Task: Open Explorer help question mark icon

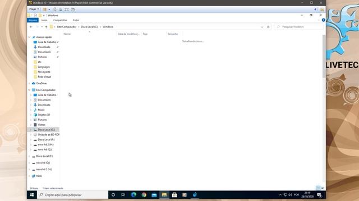Action: 323,20
